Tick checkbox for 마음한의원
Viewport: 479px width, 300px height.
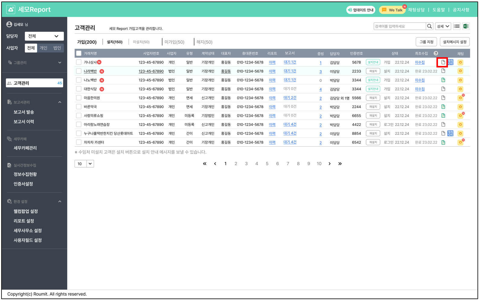point(79,98)
